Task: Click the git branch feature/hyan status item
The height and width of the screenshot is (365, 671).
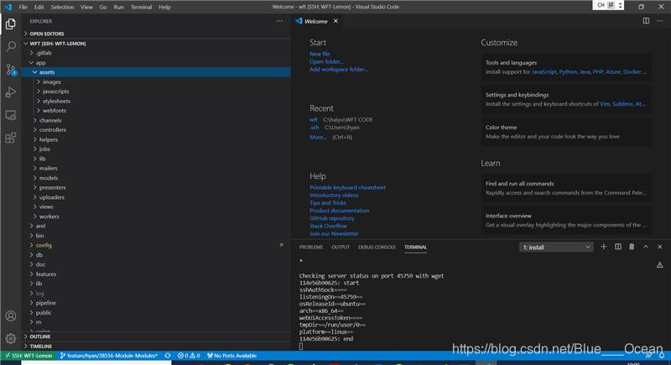Action: [109, 356]
